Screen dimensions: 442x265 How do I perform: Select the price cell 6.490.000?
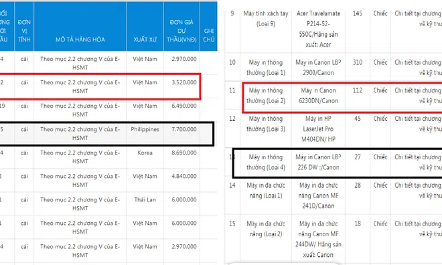point(184,106)
